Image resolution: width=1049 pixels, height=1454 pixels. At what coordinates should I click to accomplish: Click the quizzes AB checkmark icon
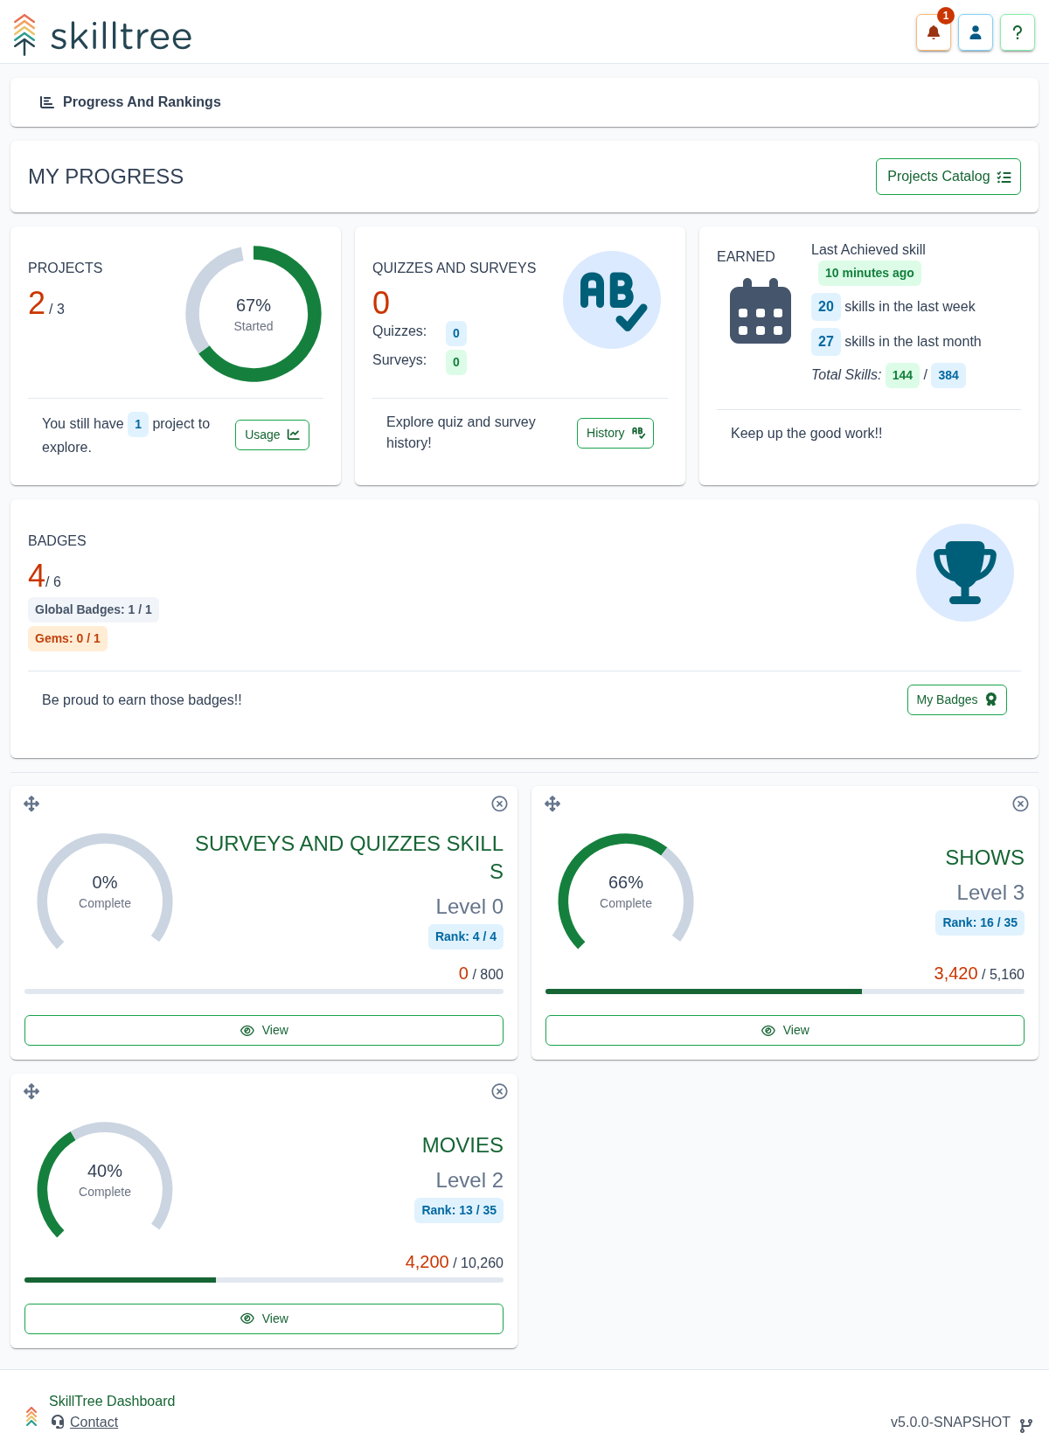[612, 300]
